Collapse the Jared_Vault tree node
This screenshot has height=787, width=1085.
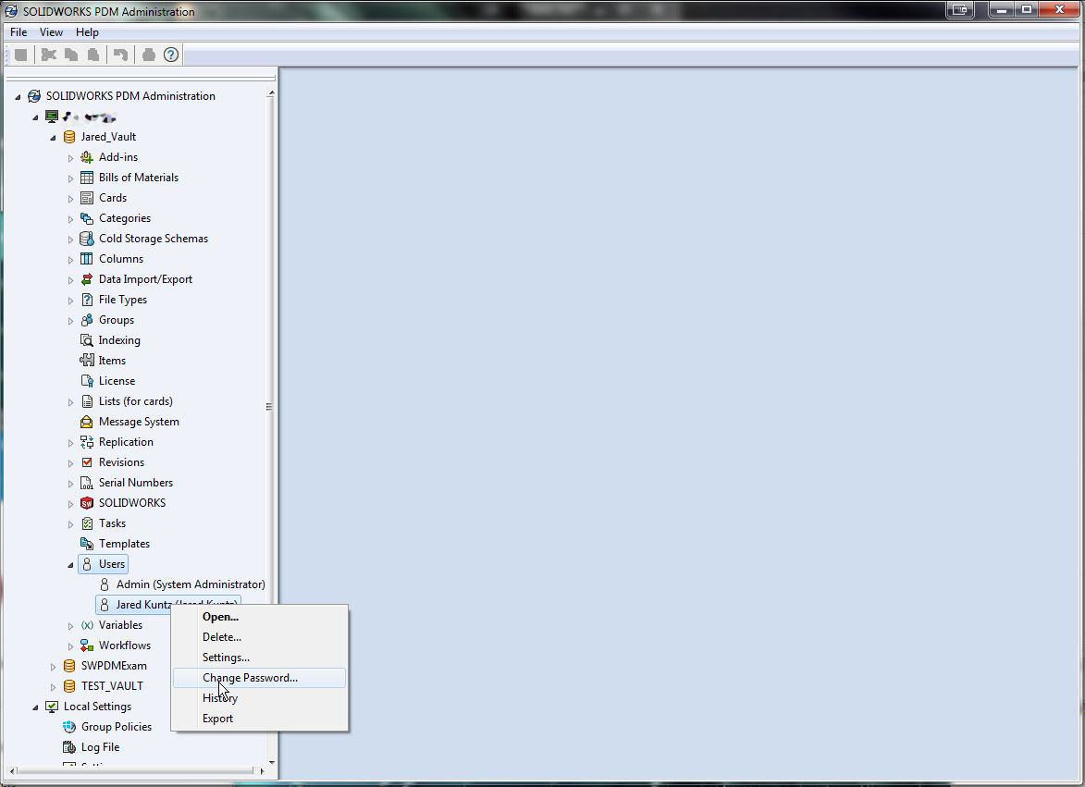53,138
